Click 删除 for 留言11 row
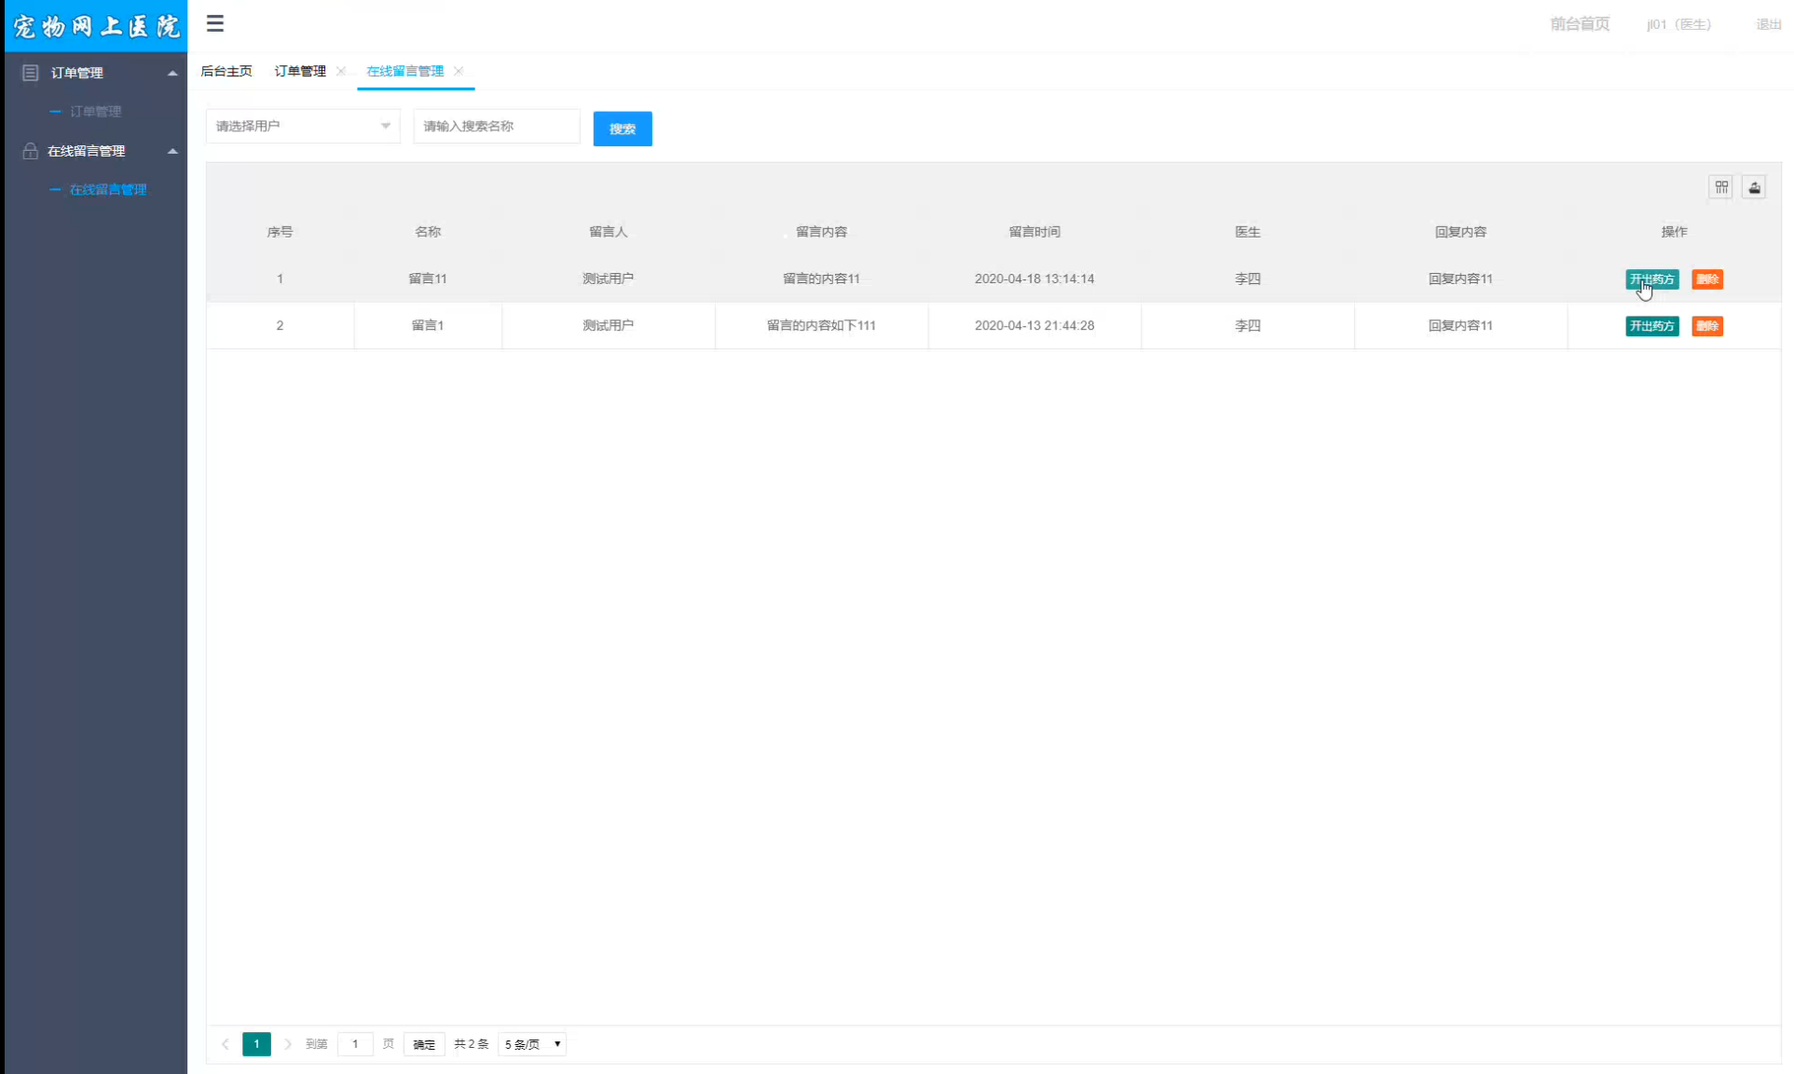This screenshot has height=1074, width=1794. [1707, 279]
